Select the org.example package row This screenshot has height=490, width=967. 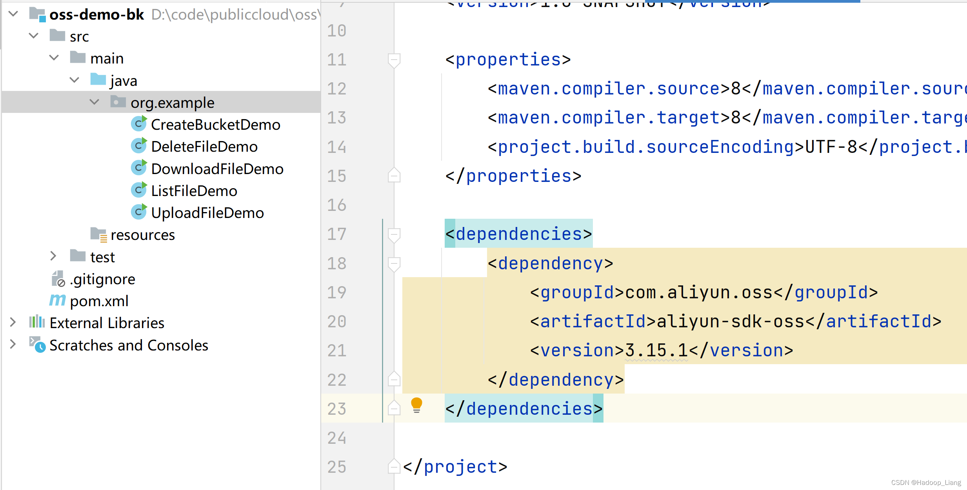click(x=161, y=102)
